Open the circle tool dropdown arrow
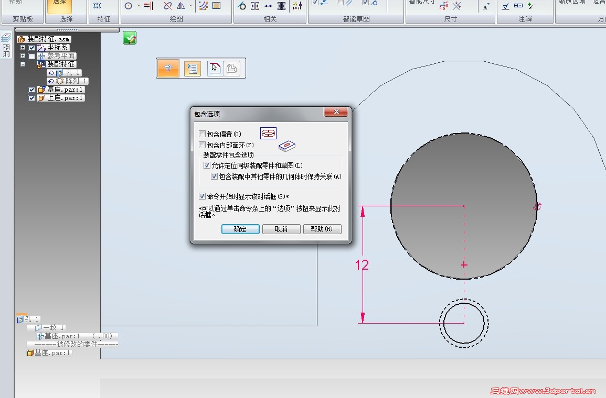This screenshot has height=398, width=606. 139,6
